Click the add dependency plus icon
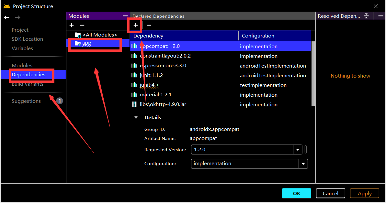Viewport: 386px width, 203px height. (x=136, y=25)
